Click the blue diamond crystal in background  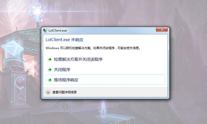tap(12, 48)
